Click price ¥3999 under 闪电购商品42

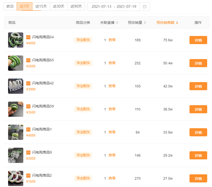pyautogui.click(x=31, y=89)
